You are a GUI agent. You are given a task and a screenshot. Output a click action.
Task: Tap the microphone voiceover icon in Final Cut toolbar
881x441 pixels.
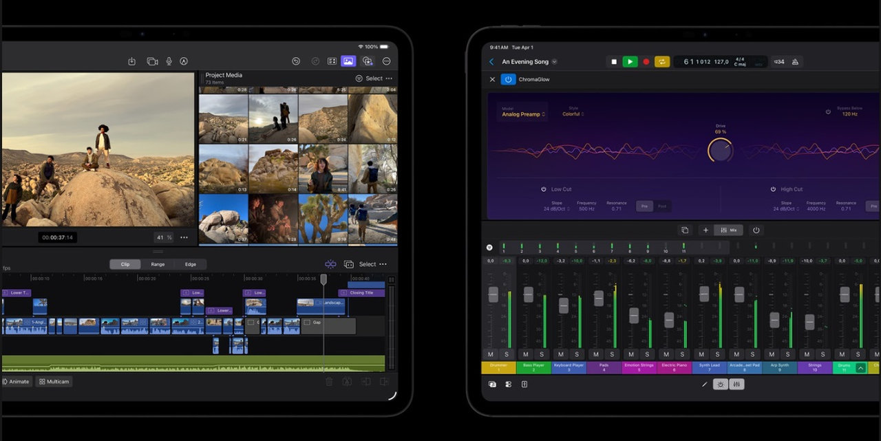[169, 61]
